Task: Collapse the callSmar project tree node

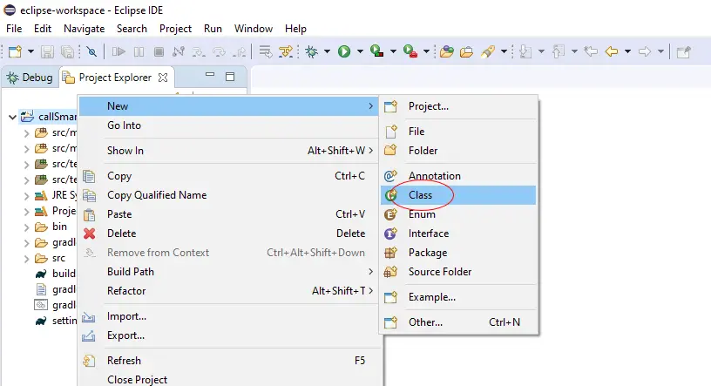Action: tap(12, 117)
